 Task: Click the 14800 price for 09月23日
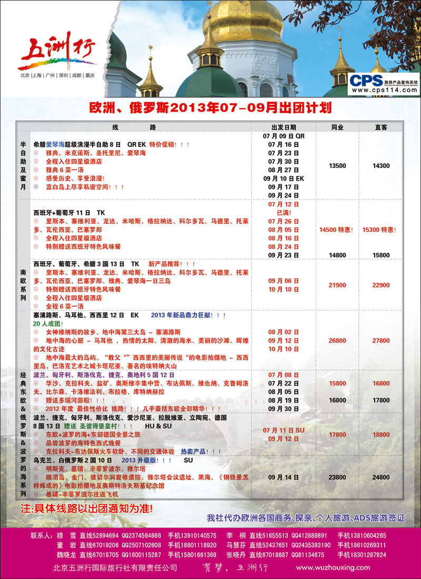point(337,255)
